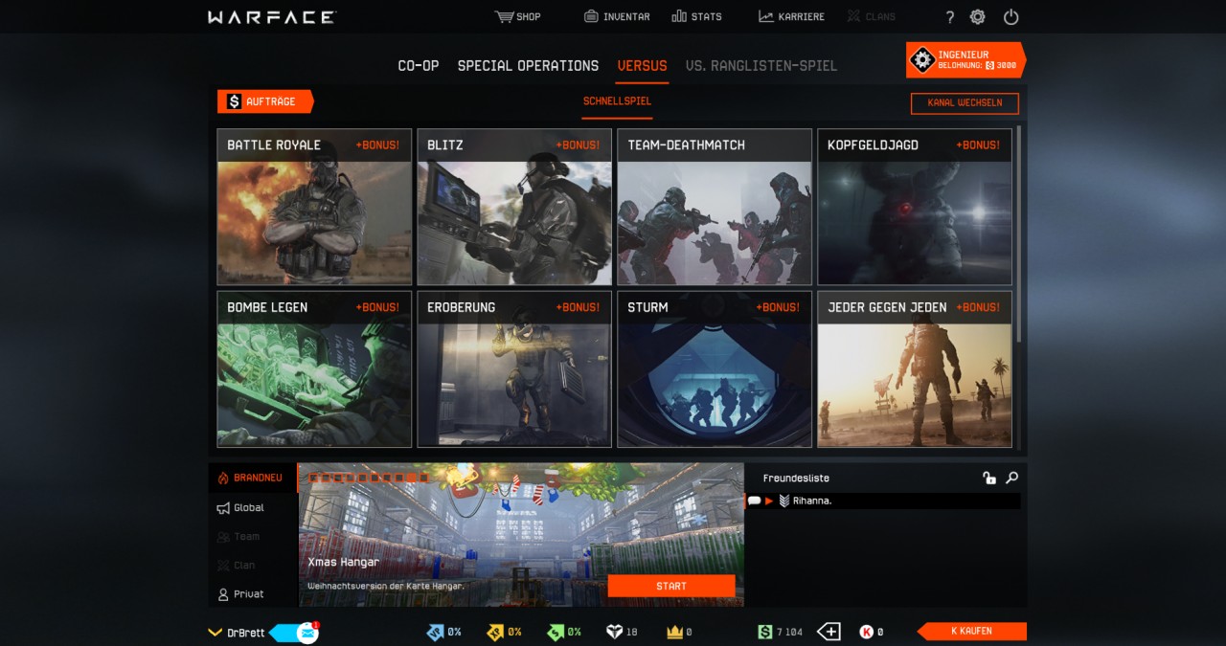Expand the DrBrett profile dropdown
This screenshot has width=1226, height=646.
[x=216, y=632]
